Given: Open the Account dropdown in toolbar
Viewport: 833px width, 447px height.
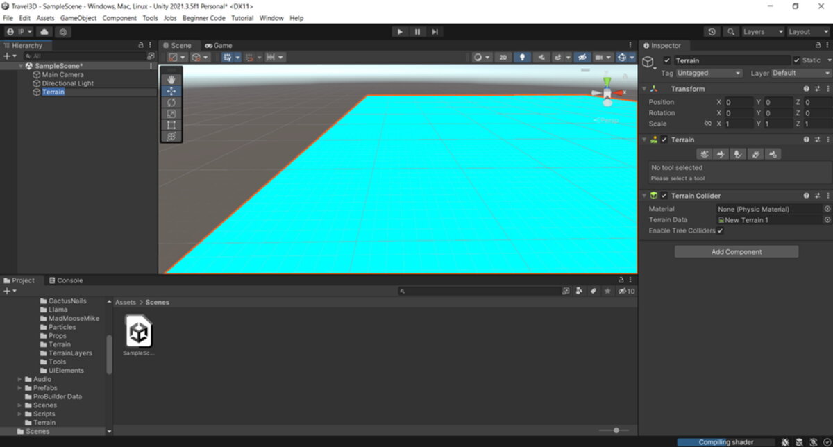Looking at the screenshot, I should click(19, 32).
